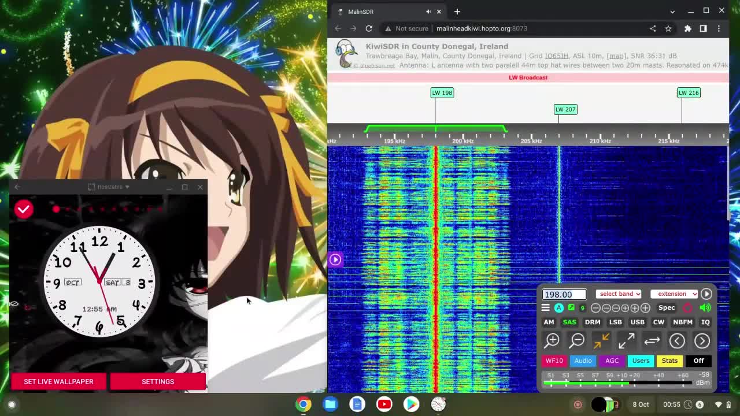The width and height of the screenshot is (740, 416).
Task: Open Chrome extensions puzzle icon
Action: 688,28
